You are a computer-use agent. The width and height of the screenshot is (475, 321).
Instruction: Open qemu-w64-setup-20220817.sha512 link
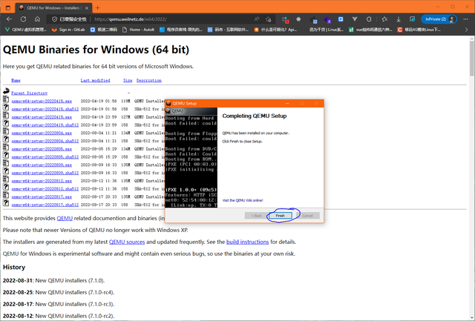pyautogui.click(x=45, y=205)
